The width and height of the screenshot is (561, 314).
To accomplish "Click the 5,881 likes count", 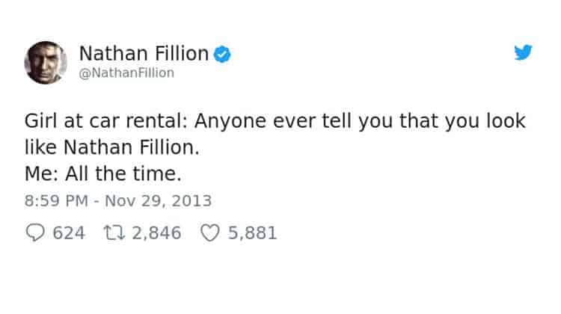I will pyautogui.click(x=252, y=233).
